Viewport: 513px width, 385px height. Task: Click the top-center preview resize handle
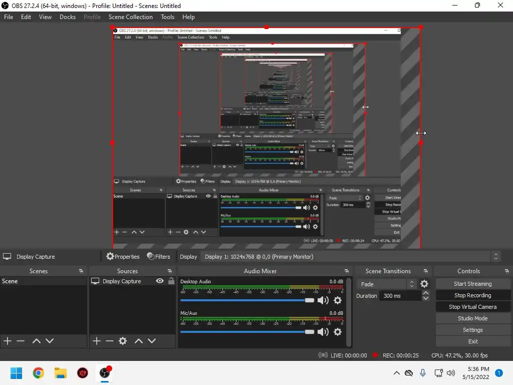(x=267, y=27)
